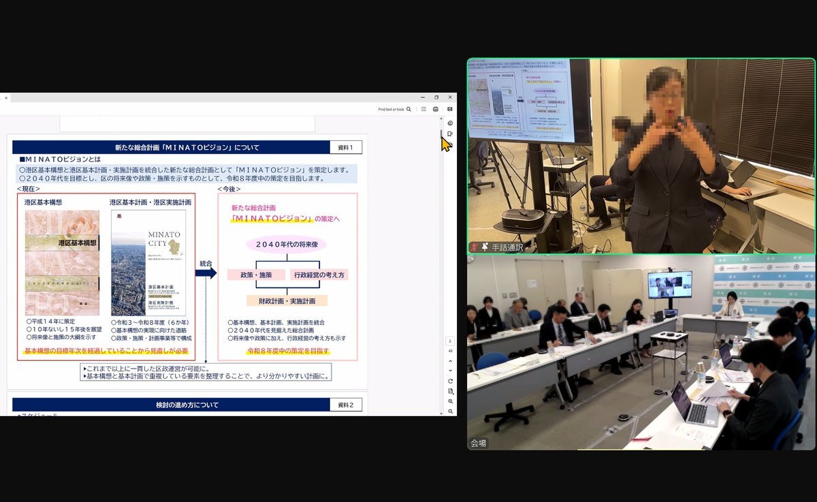Screen dimensions: 817x502
Task: Go to the previous page with up chevron
Action: tap(450, 361)
